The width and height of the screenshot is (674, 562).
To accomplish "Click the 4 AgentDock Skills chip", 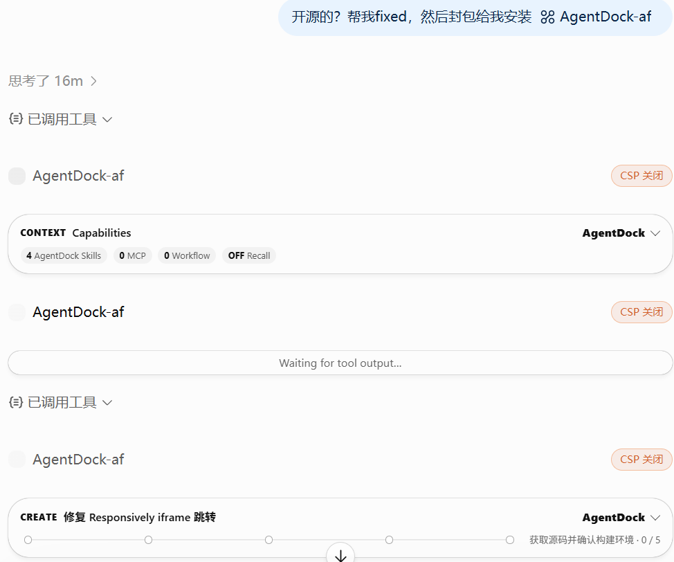I will tap(64, 255).
